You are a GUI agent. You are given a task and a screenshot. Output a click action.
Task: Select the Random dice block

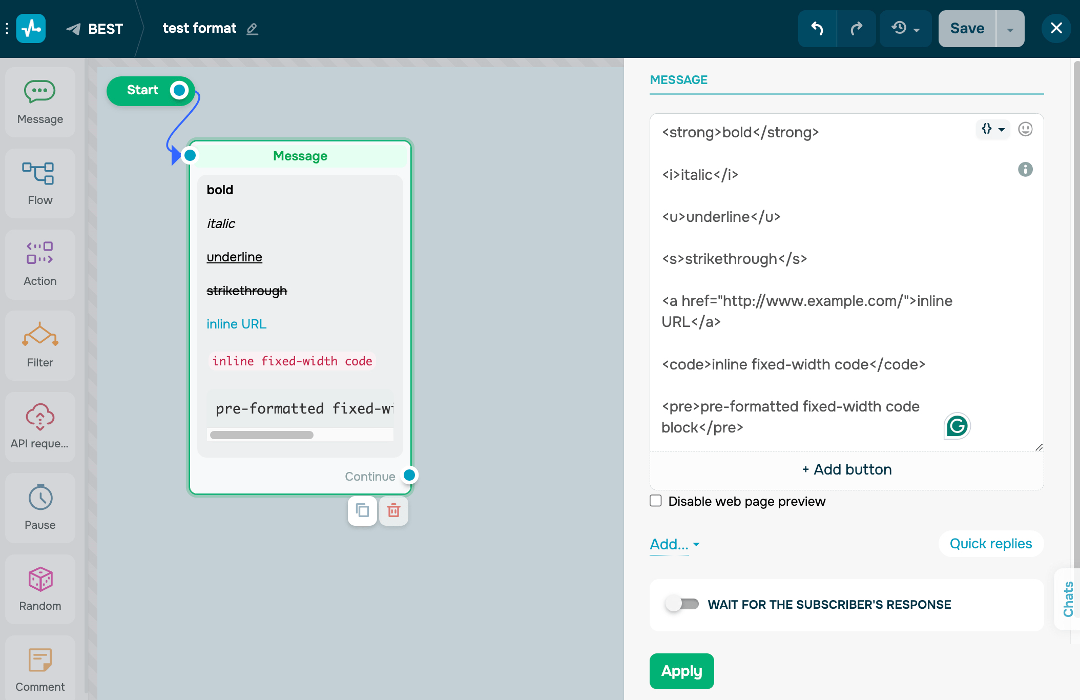pos(40,589)
